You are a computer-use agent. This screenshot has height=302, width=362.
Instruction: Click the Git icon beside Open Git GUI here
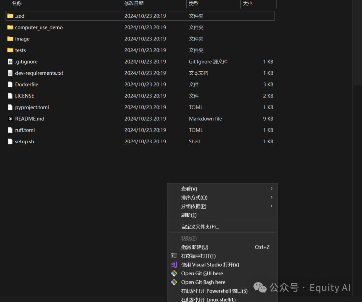click(x=174, y=274)
